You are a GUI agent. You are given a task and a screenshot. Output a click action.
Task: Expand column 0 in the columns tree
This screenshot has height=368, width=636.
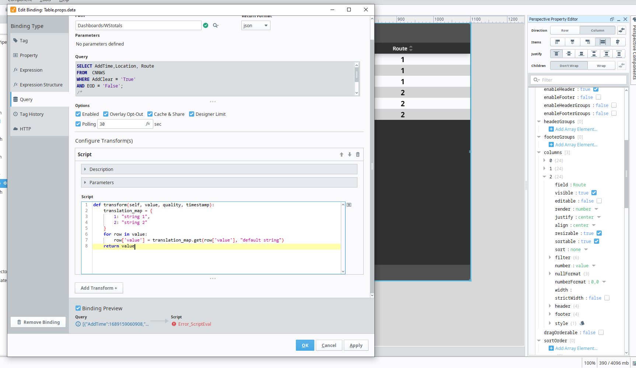545,160
